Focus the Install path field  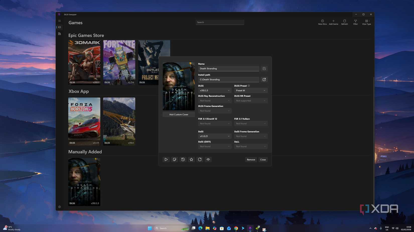tap(229, 79)
